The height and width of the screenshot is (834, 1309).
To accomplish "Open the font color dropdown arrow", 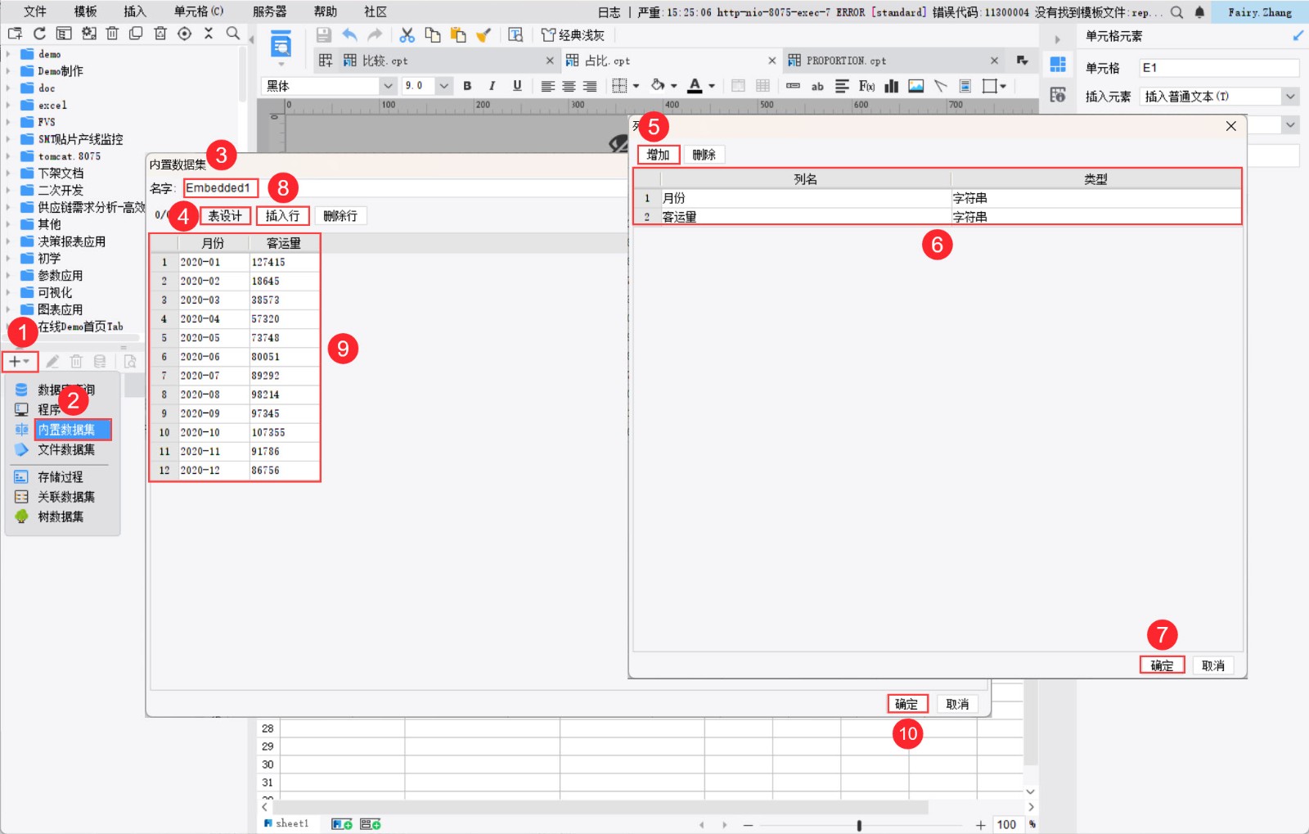I will tap(712, 86).
